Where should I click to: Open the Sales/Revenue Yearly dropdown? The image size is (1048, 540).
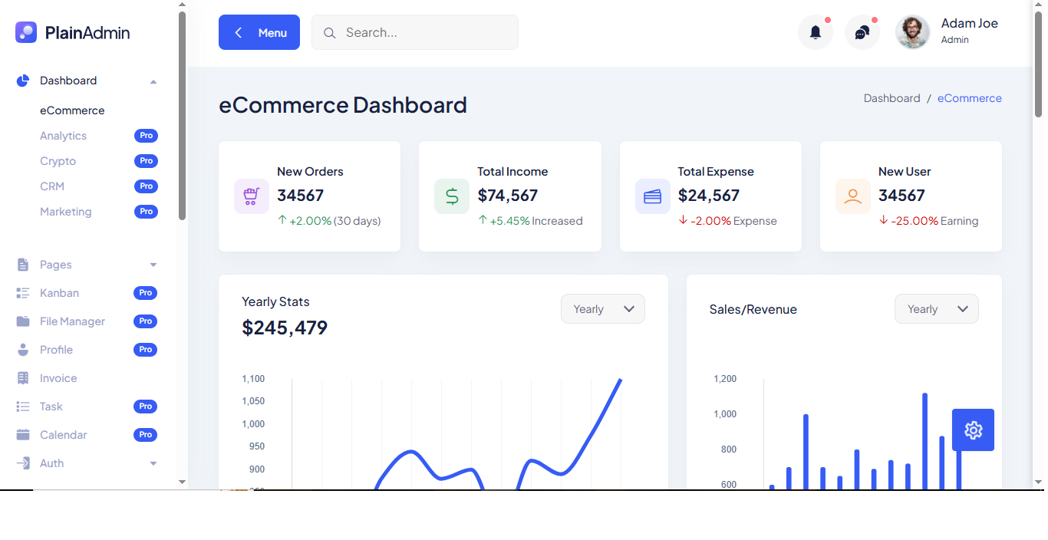pyautogui.click(x=937, y=308)
